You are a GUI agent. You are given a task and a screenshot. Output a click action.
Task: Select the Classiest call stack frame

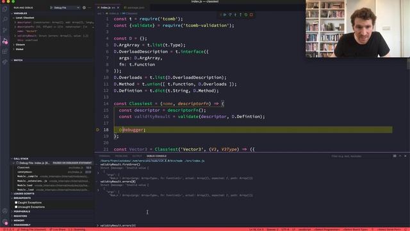[53, 167]
